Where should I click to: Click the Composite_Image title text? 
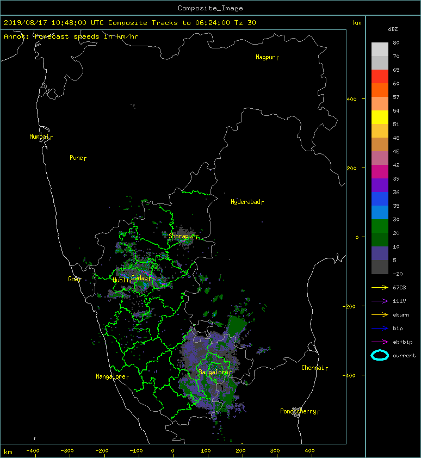click(x=210, y=8)
